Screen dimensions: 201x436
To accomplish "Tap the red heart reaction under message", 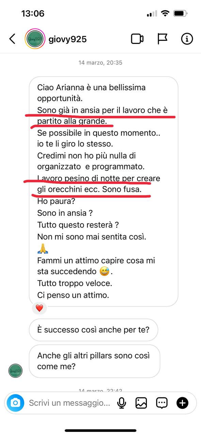I will [39, 308].
